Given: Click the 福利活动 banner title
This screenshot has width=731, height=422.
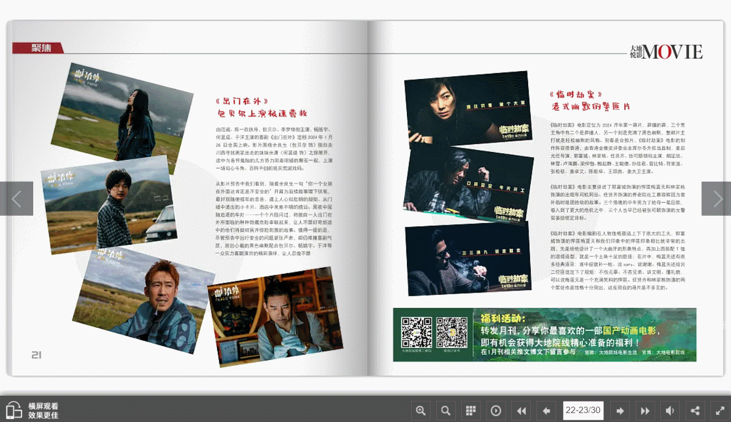Looking at the screenshot, I should 503,318.
